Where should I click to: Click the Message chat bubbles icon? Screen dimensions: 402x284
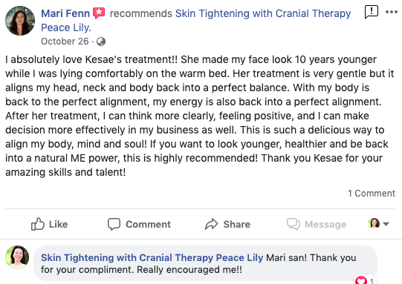tap(294, 224)
